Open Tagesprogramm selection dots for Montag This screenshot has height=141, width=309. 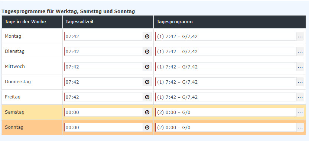point(300,36)
